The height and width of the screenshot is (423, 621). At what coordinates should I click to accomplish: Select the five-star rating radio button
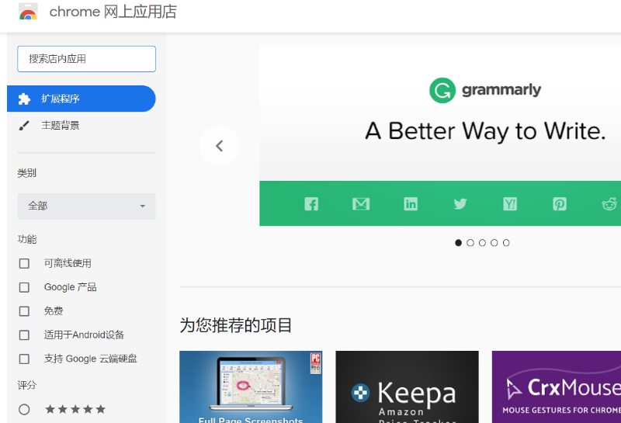pos(24,409)
